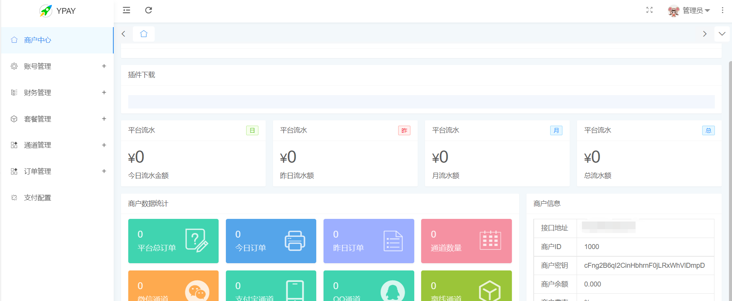732x301 pixels.
Task: Click the 插件下载 section heading
Action: [142, 75]
